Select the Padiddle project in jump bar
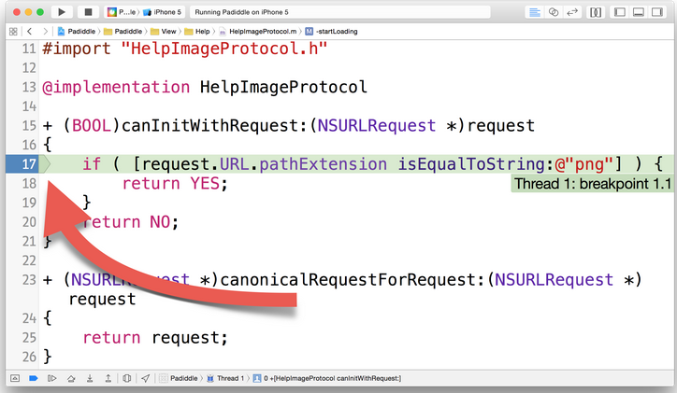The image size is (677, 393). (77, 32)
